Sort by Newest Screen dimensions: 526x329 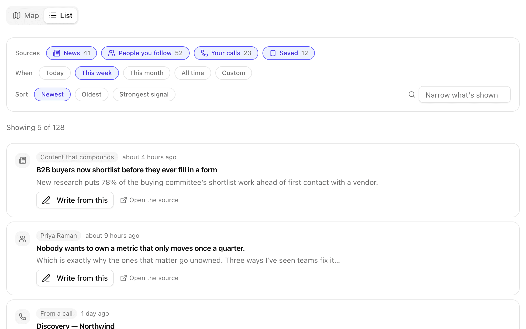click(x=52, y=94)
